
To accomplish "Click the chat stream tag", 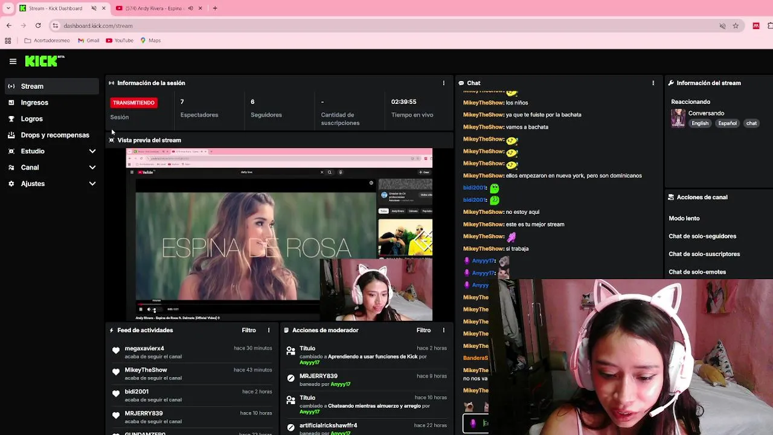I will click(751, 123).
